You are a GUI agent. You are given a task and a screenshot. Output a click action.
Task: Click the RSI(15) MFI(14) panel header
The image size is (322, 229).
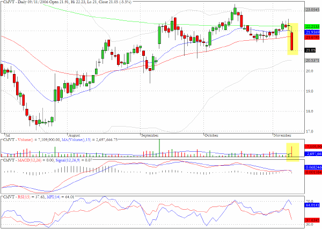[39, 197]
